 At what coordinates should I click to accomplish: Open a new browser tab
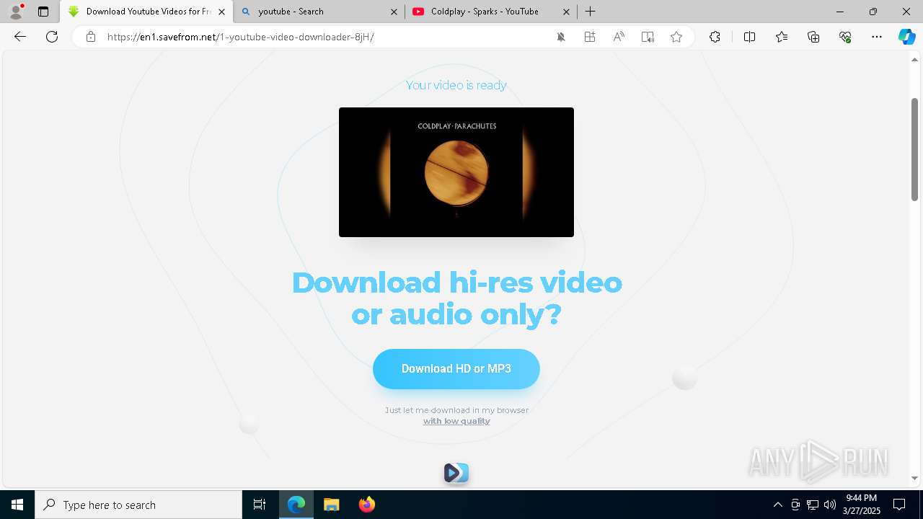pyautogui.click(x=591, y=12)
